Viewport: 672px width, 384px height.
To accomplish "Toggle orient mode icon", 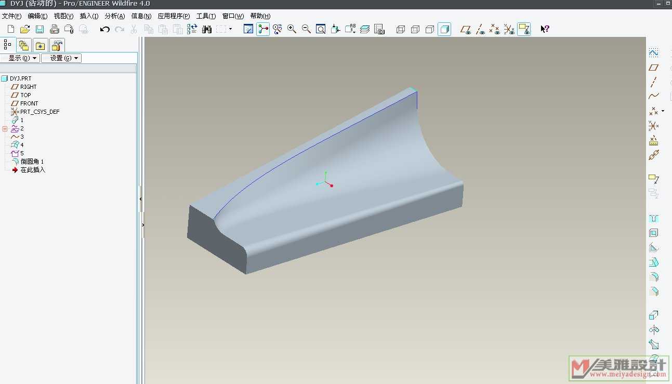I will pos(278,29).
